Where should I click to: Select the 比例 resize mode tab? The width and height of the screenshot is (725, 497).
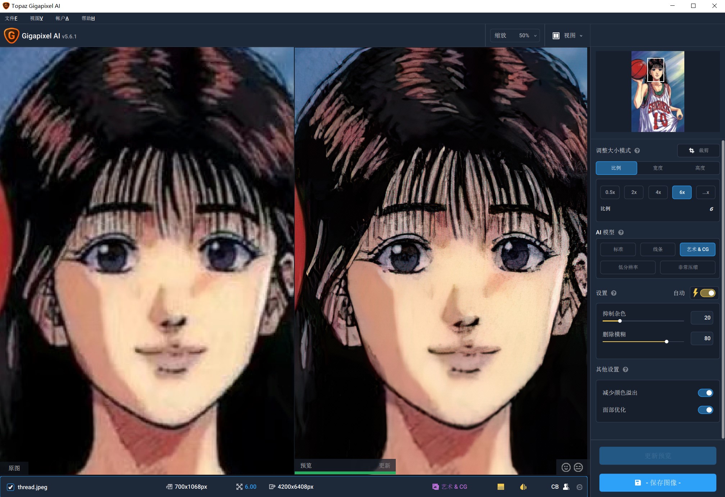point(616,168)
